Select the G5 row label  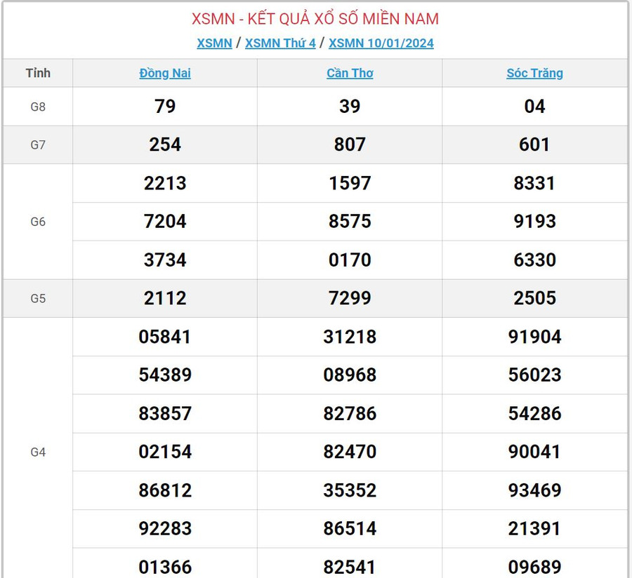point(38,298)
